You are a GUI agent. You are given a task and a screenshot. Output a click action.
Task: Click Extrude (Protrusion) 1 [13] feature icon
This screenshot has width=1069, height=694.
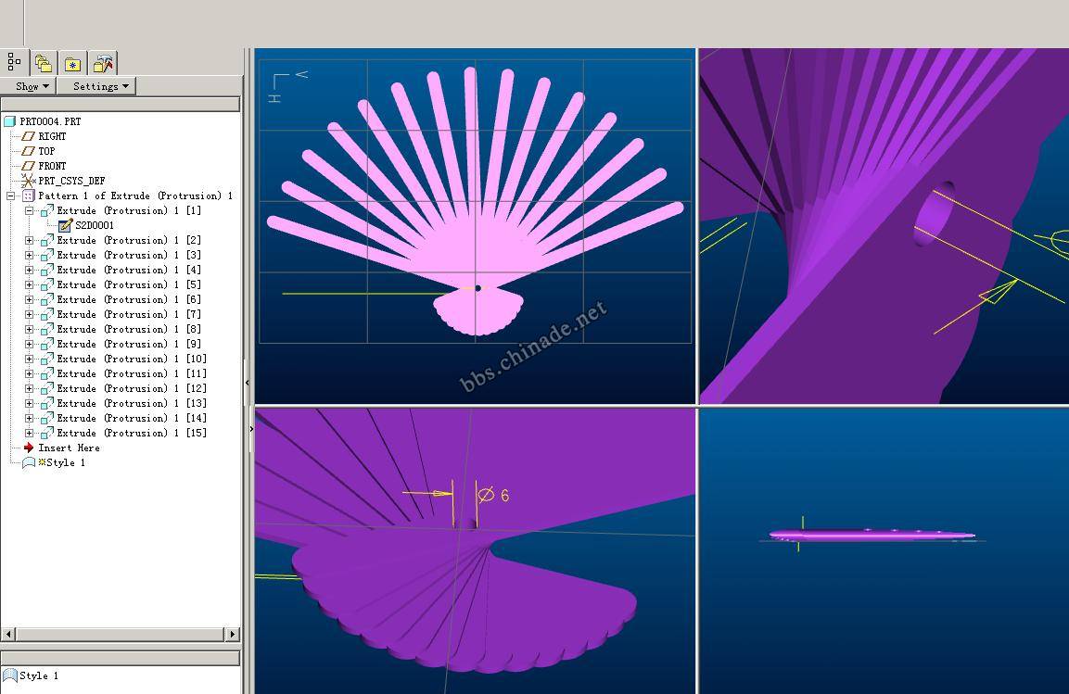pyautogui.click(x=47, y=404)
